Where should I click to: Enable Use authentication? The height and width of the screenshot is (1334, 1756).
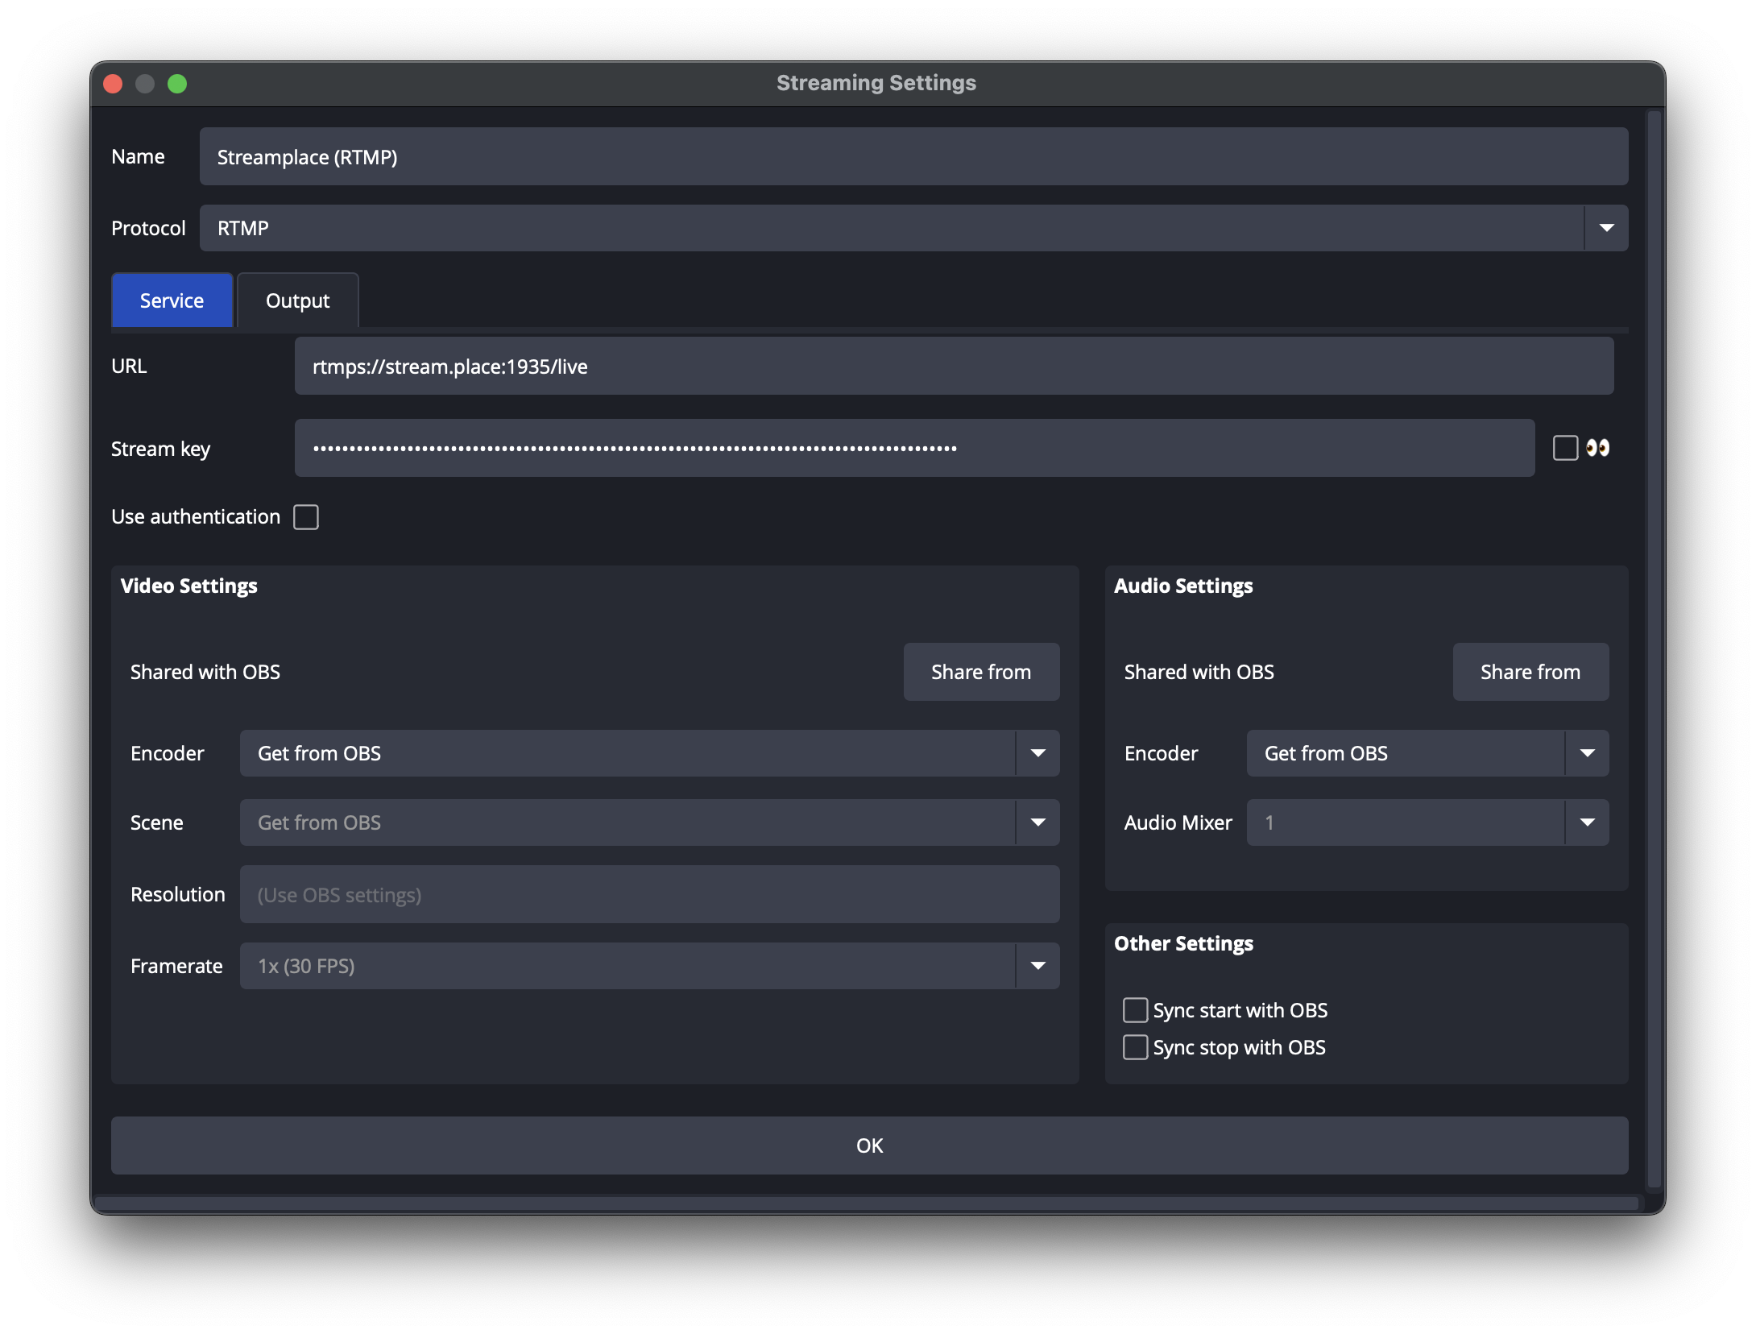tap(305, 516)
